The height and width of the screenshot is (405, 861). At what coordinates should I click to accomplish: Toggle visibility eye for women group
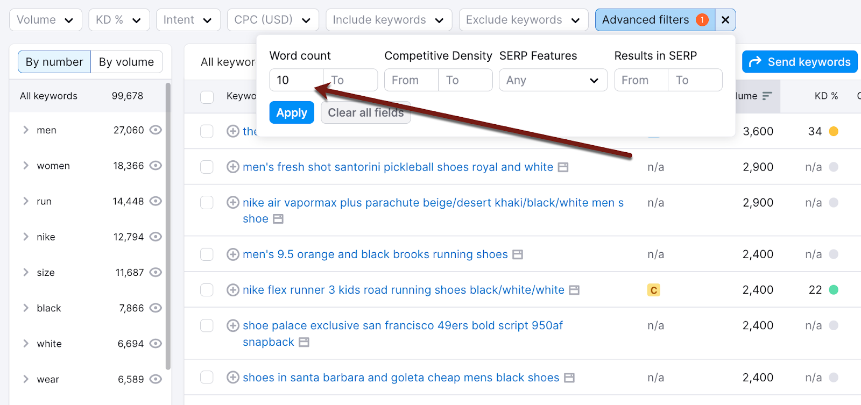coord(156,165)
